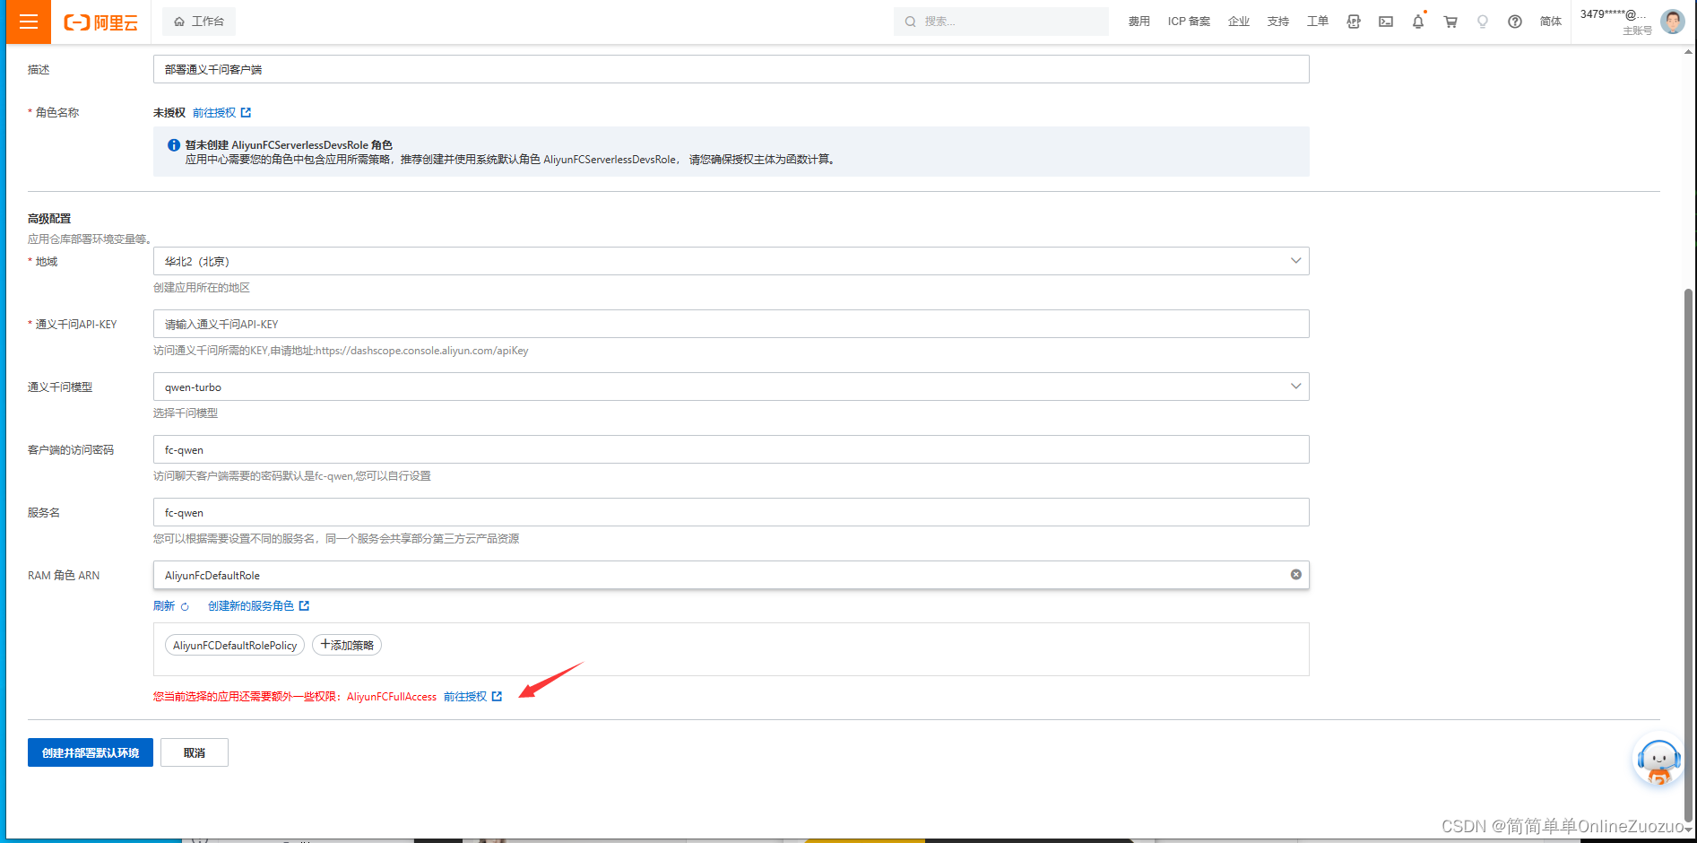1697x843 pixels.
Task: Click the Alibaba Cloud logo
Action: 100,22
